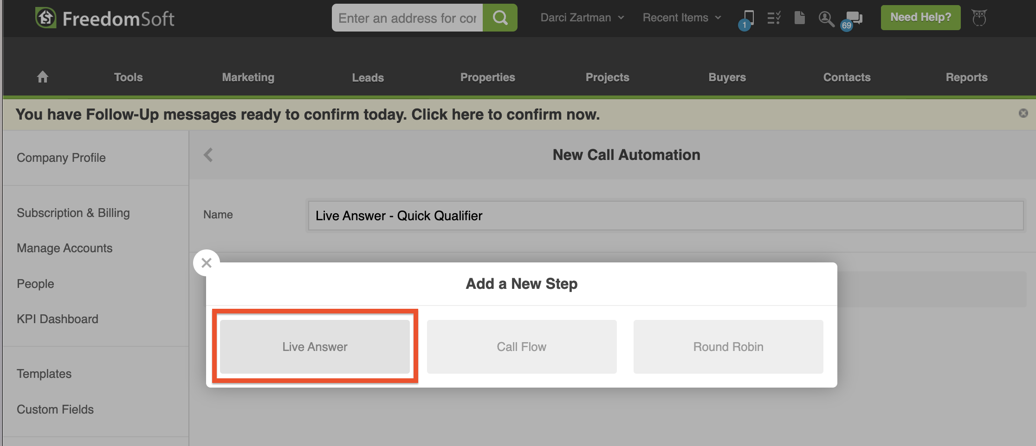The width and height of the screenshot is (1036, 446).
Task: Go to the Home dashboard icon
Action: (43, 77)
